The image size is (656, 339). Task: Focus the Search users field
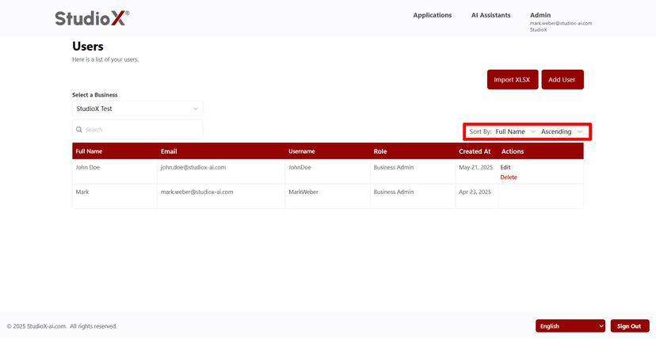[x=138, y=130]
